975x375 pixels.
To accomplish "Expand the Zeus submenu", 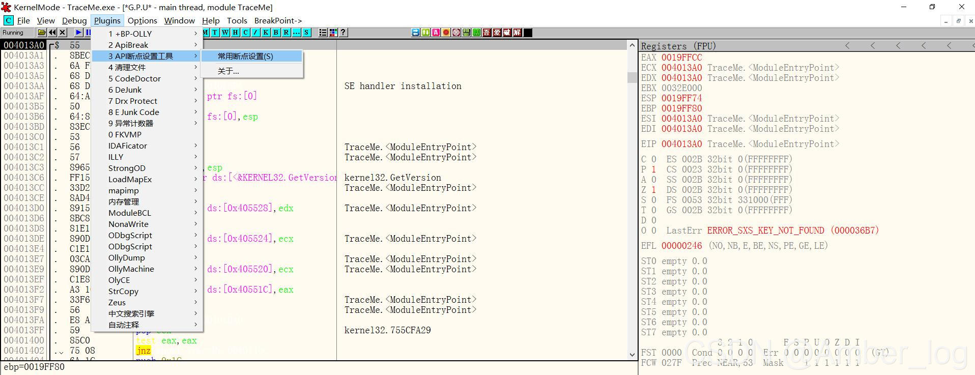I will (x=148, y=302).
